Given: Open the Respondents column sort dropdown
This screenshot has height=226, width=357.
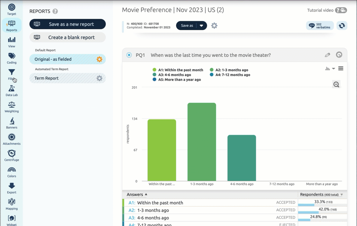Looking at the screenshot, I should tap(342, 195).
